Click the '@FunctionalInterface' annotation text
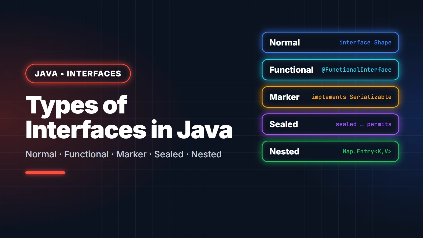Screen dimensions: 423x238 [356, 70]
